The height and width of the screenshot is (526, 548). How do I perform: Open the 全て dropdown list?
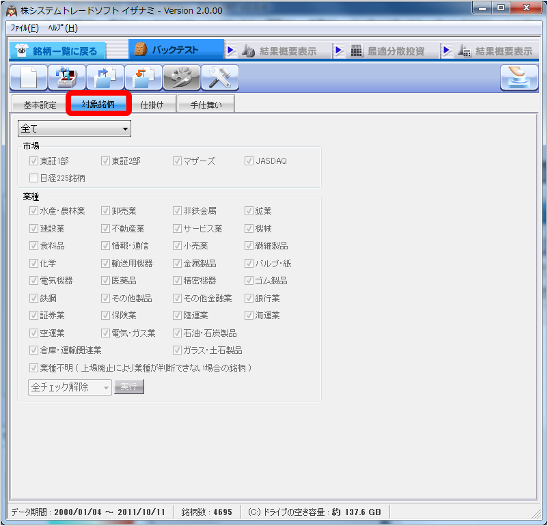(74, 128)
